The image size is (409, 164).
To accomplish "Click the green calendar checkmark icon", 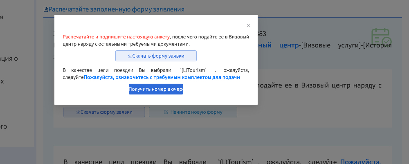I will click(381, 38).
